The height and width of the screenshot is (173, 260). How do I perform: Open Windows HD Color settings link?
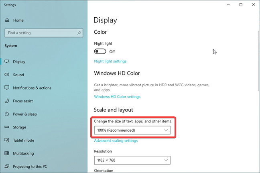click(117, 97)
